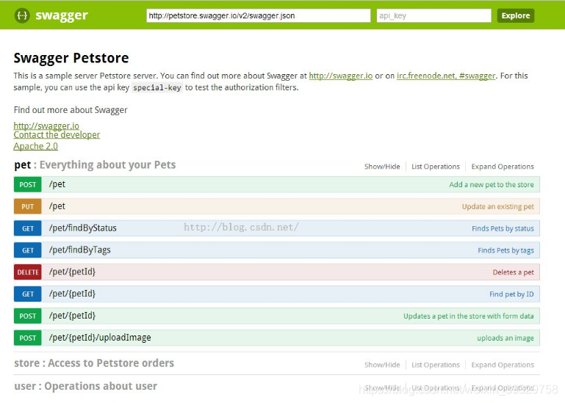Click Show/Hide for pet section
Image resolution: width=565 pixels, height=403 pixels.
(x=382, y=167)
